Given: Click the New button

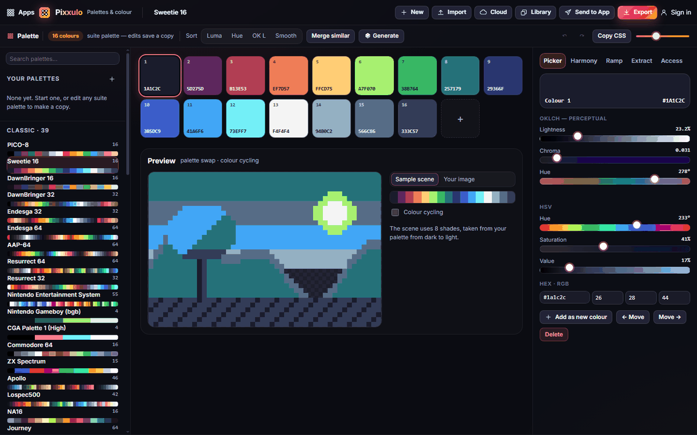Looking at the screenshot, I should pos(412,12).
